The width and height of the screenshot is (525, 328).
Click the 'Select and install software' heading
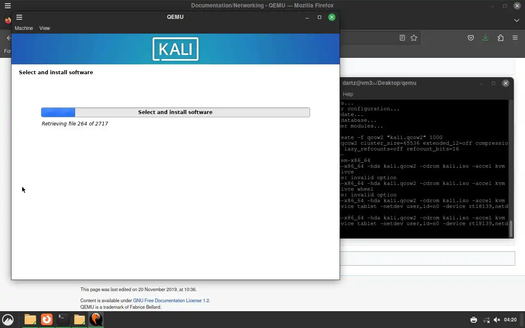click(56, 73)
